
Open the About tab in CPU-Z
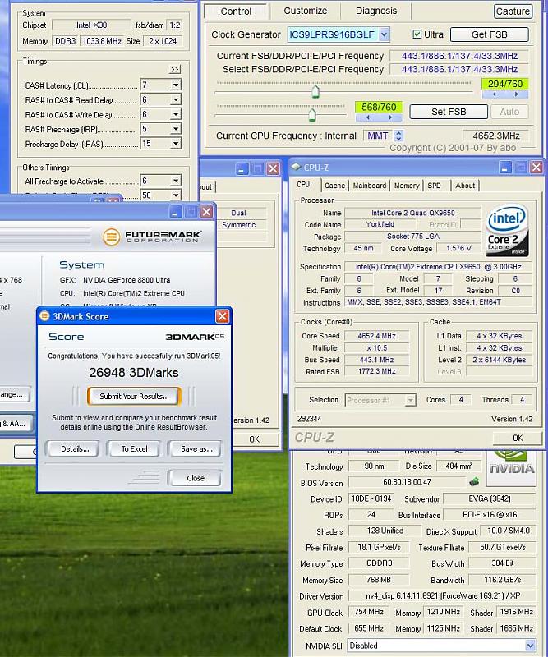(x=465, y=186)
